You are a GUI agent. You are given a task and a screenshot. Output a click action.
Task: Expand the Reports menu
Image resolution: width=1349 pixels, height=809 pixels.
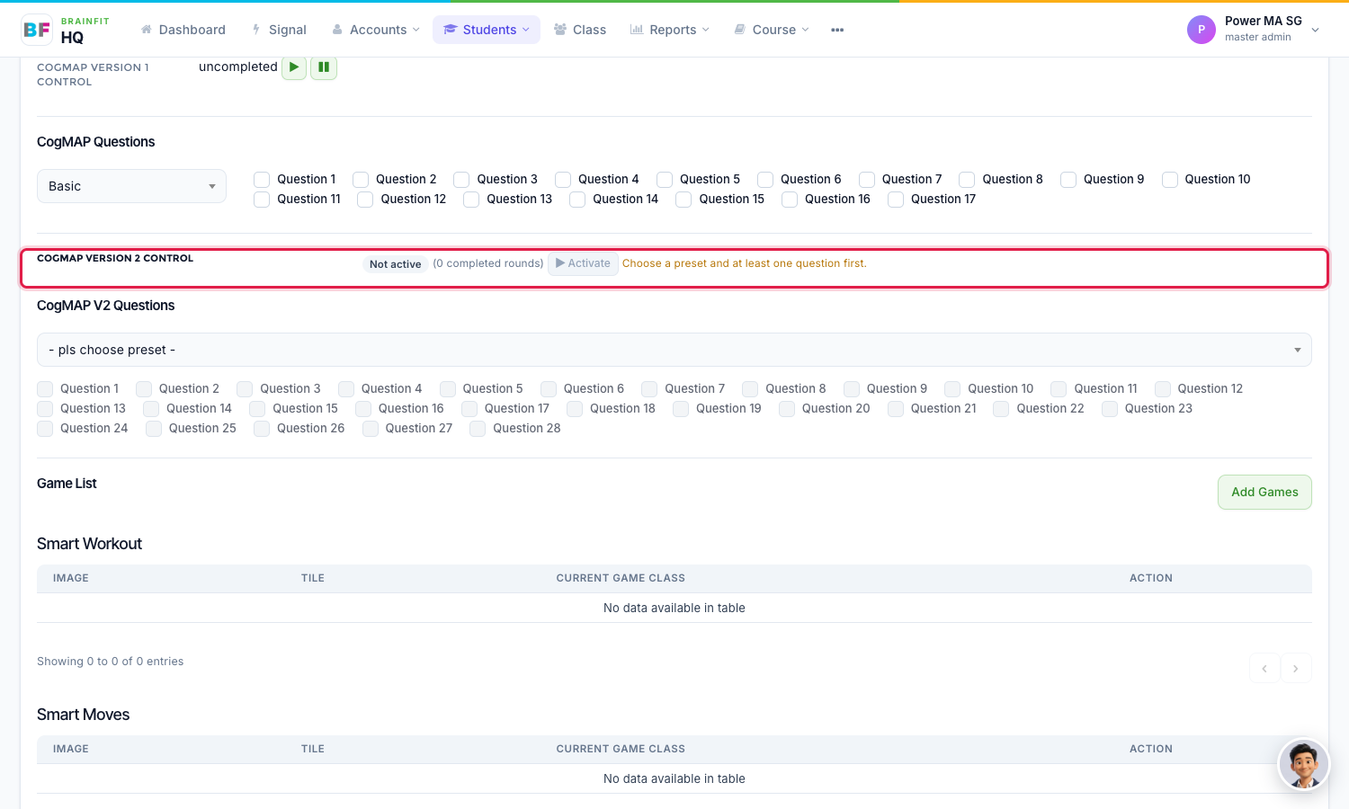(670, 30)
